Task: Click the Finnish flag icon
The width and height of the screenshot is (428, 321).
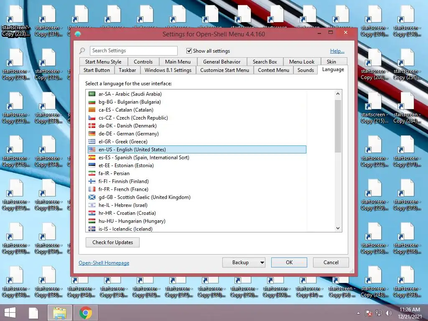Action: (x=92, y=181)
